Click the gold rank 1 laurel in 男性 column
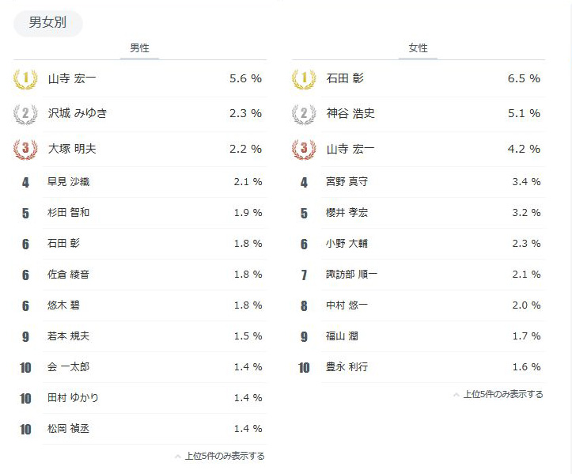 [25, 78]
